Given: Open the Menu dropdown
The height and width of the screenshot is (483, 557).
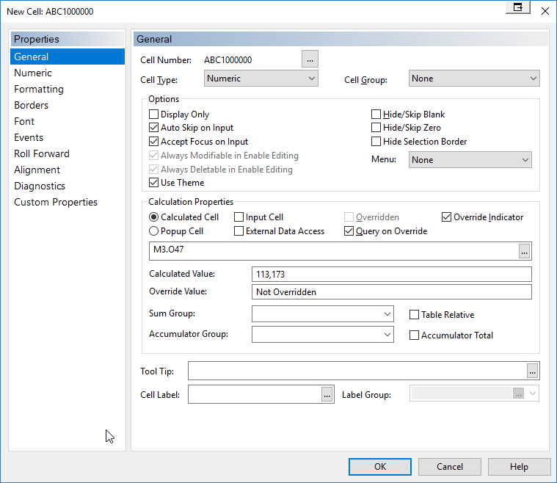Looking at the screenshot, I should [x=470, y=159].
